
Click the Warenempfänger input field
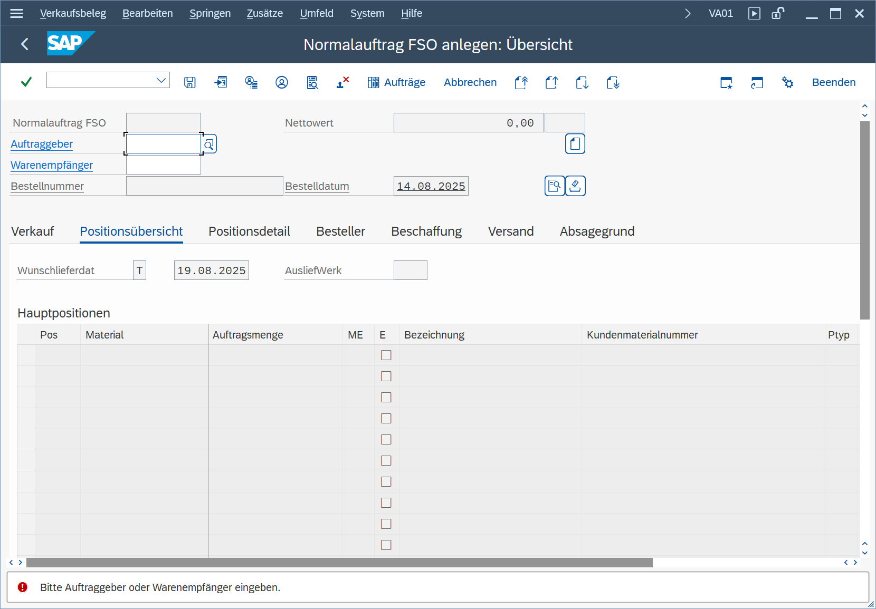[x=164, y=165]
